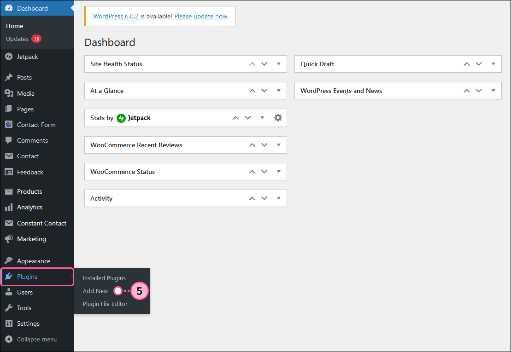Click the Dashboard gauge icon in sidebar

9,8
